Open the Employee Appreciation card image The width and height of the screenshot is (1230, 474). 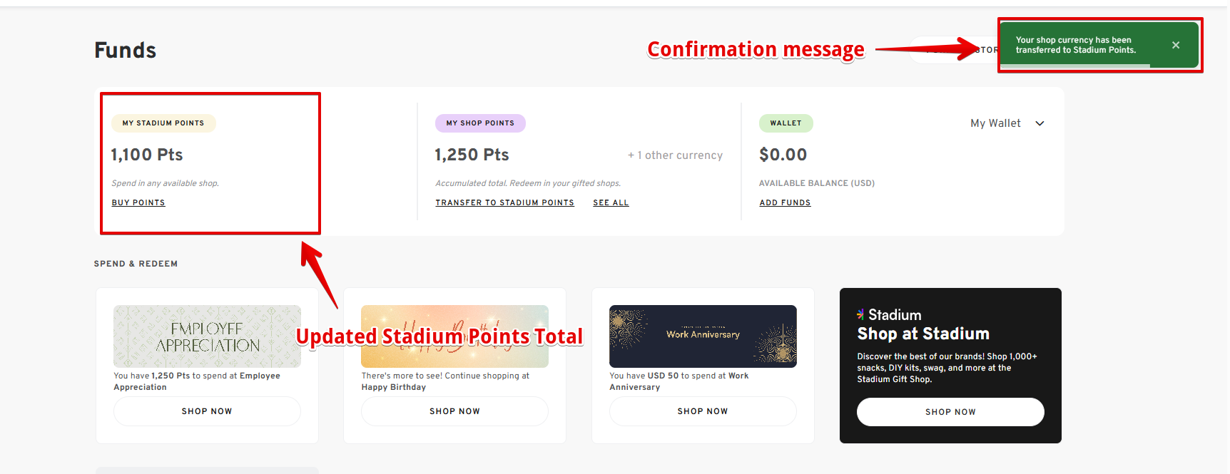tap(207, 336)
